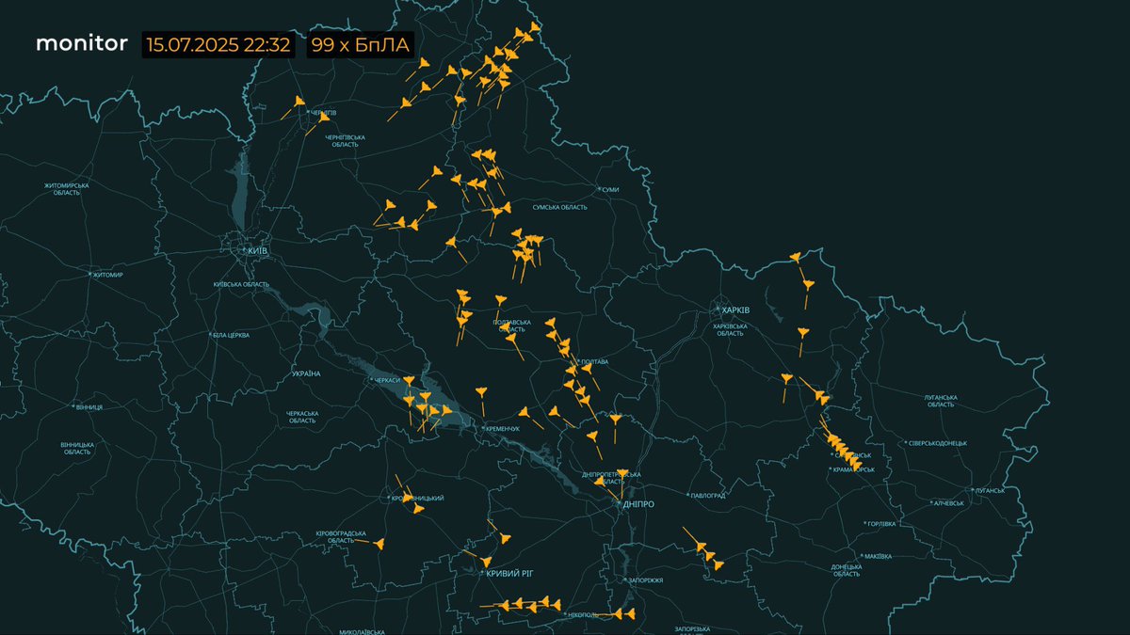Select the ЧЕРКАСИ city label

(x=388, y=380)
